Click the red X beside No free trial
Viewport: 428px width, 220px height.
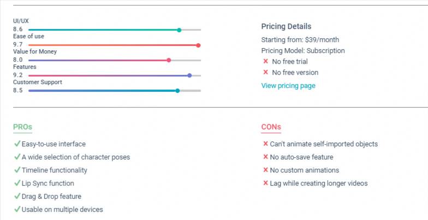(265, 61)
